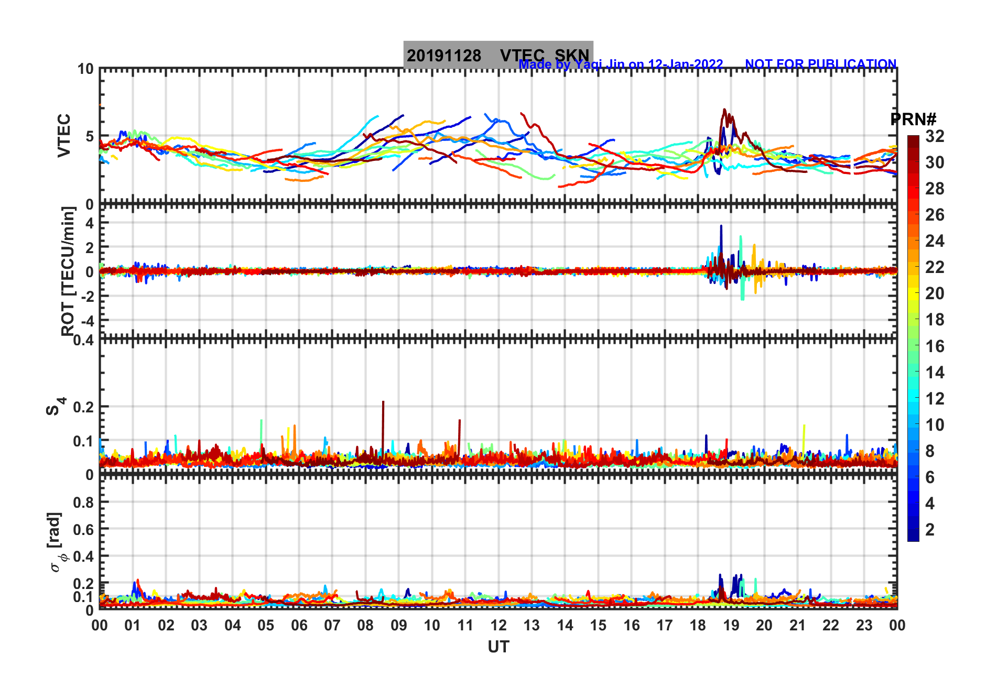The image size is (997, 677).
Task: Click the 'Made by Yaqi Jin on 12-Jan-2022' text
Action: [621, 64]
